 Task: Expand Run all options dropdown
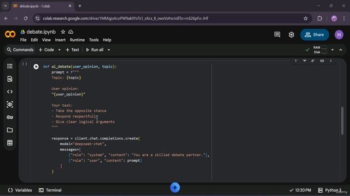coord(109,50)
